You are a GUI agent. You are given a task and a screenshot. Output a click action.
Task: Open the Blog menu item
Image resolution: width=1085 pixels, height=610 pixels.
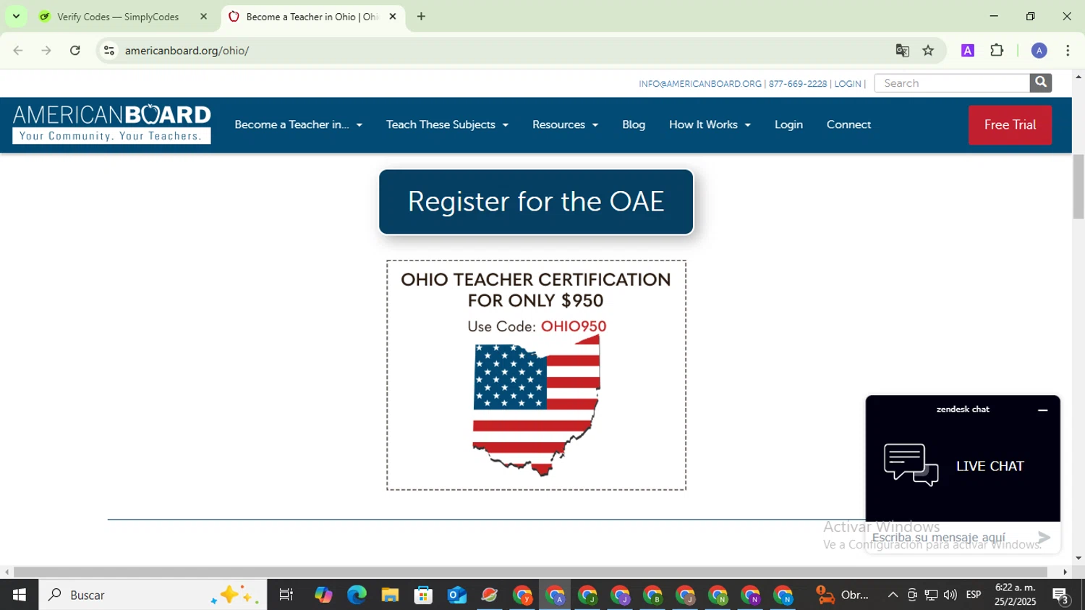pyautogui.click(x=634, y=124)
